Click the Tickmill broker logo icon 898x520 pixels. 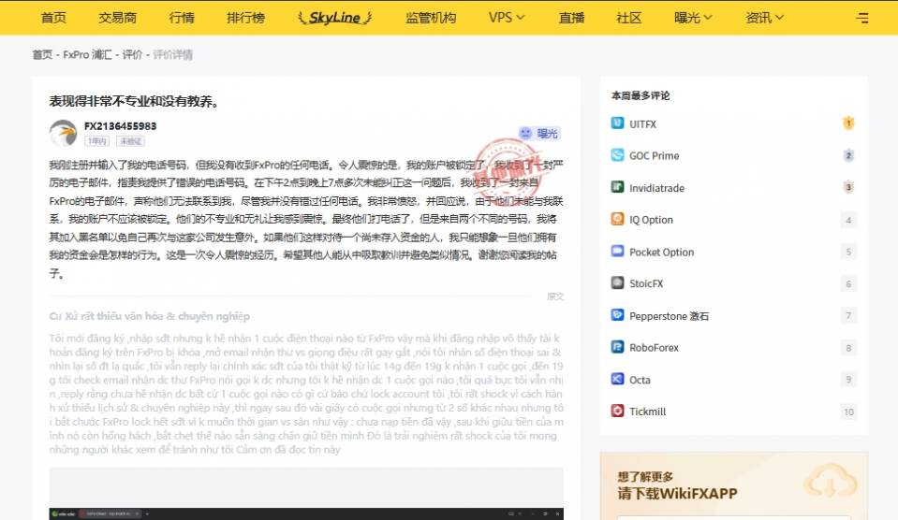(617, 411)
